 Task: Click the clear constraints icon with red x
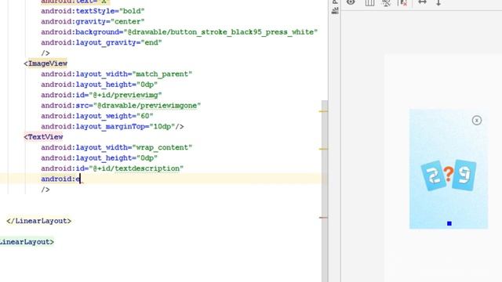402,3
